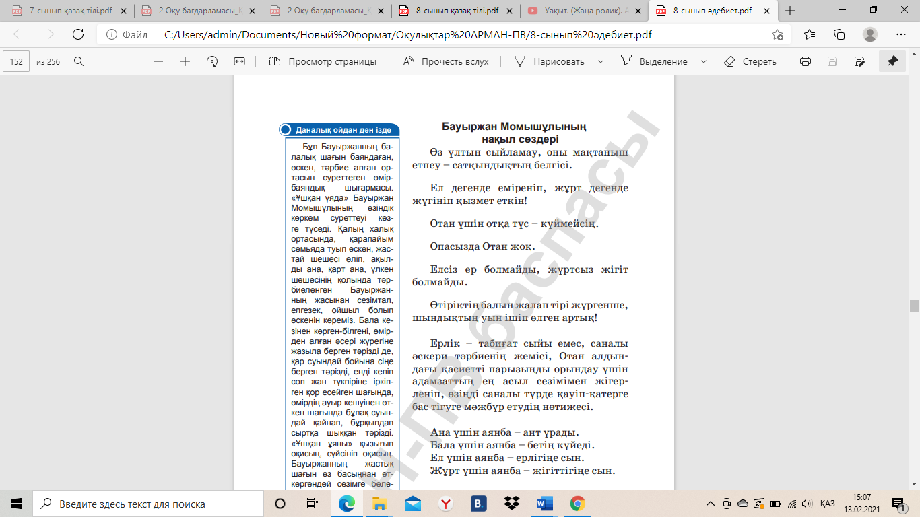Switch to Word on the taskbar

point(545,504)
